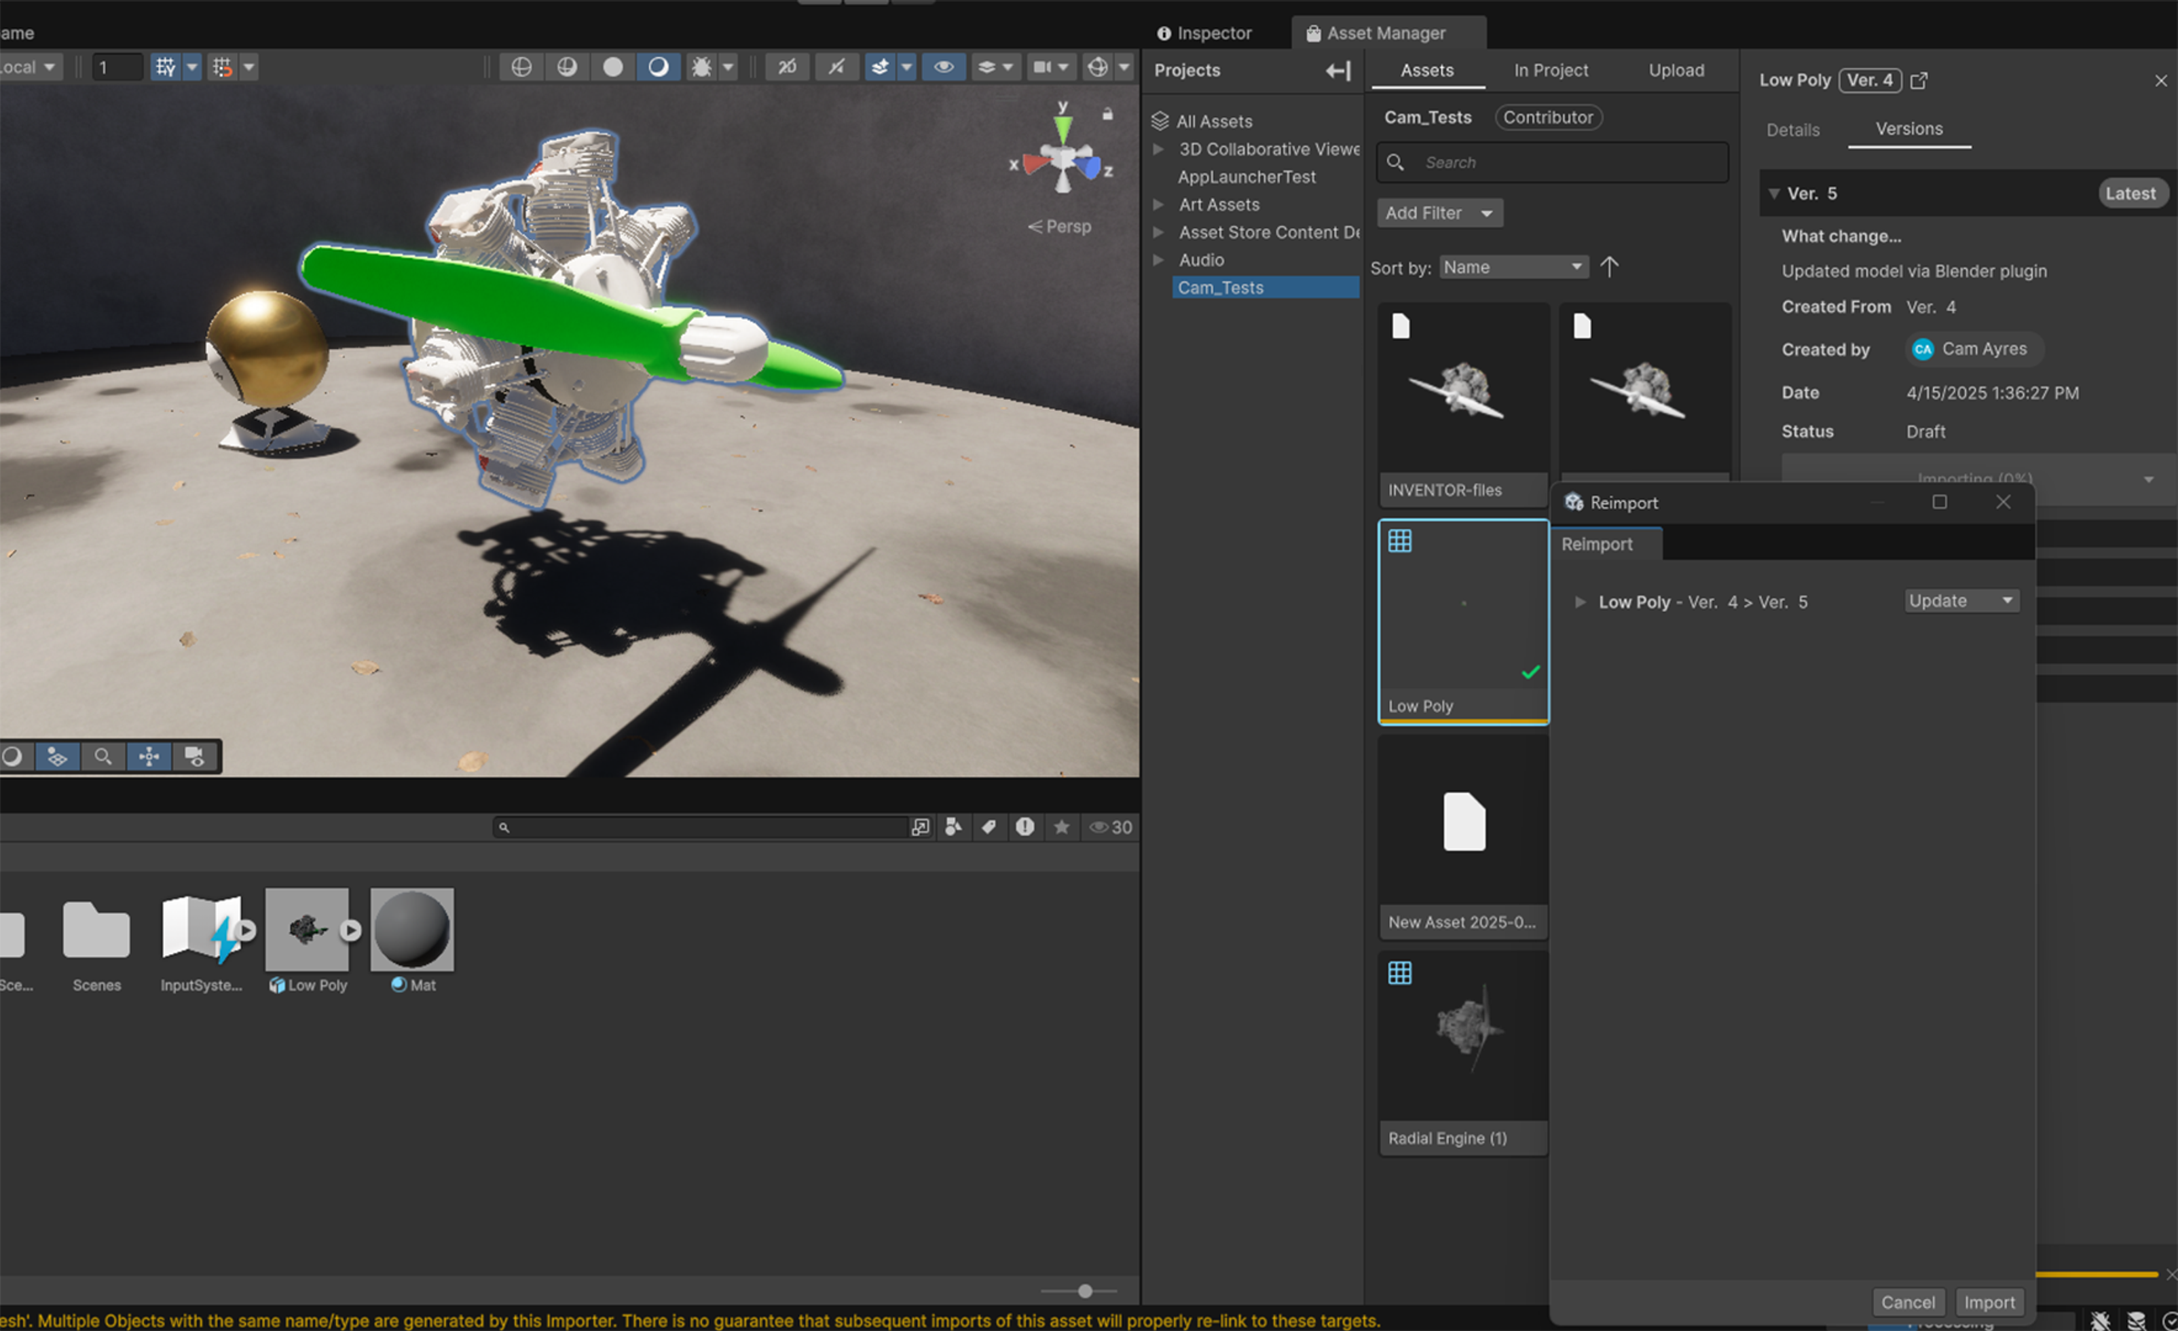This screenshot has width=2178, height=1331.
Task: Toggle favorites star icon in Project window
Action: point(1062,827)
